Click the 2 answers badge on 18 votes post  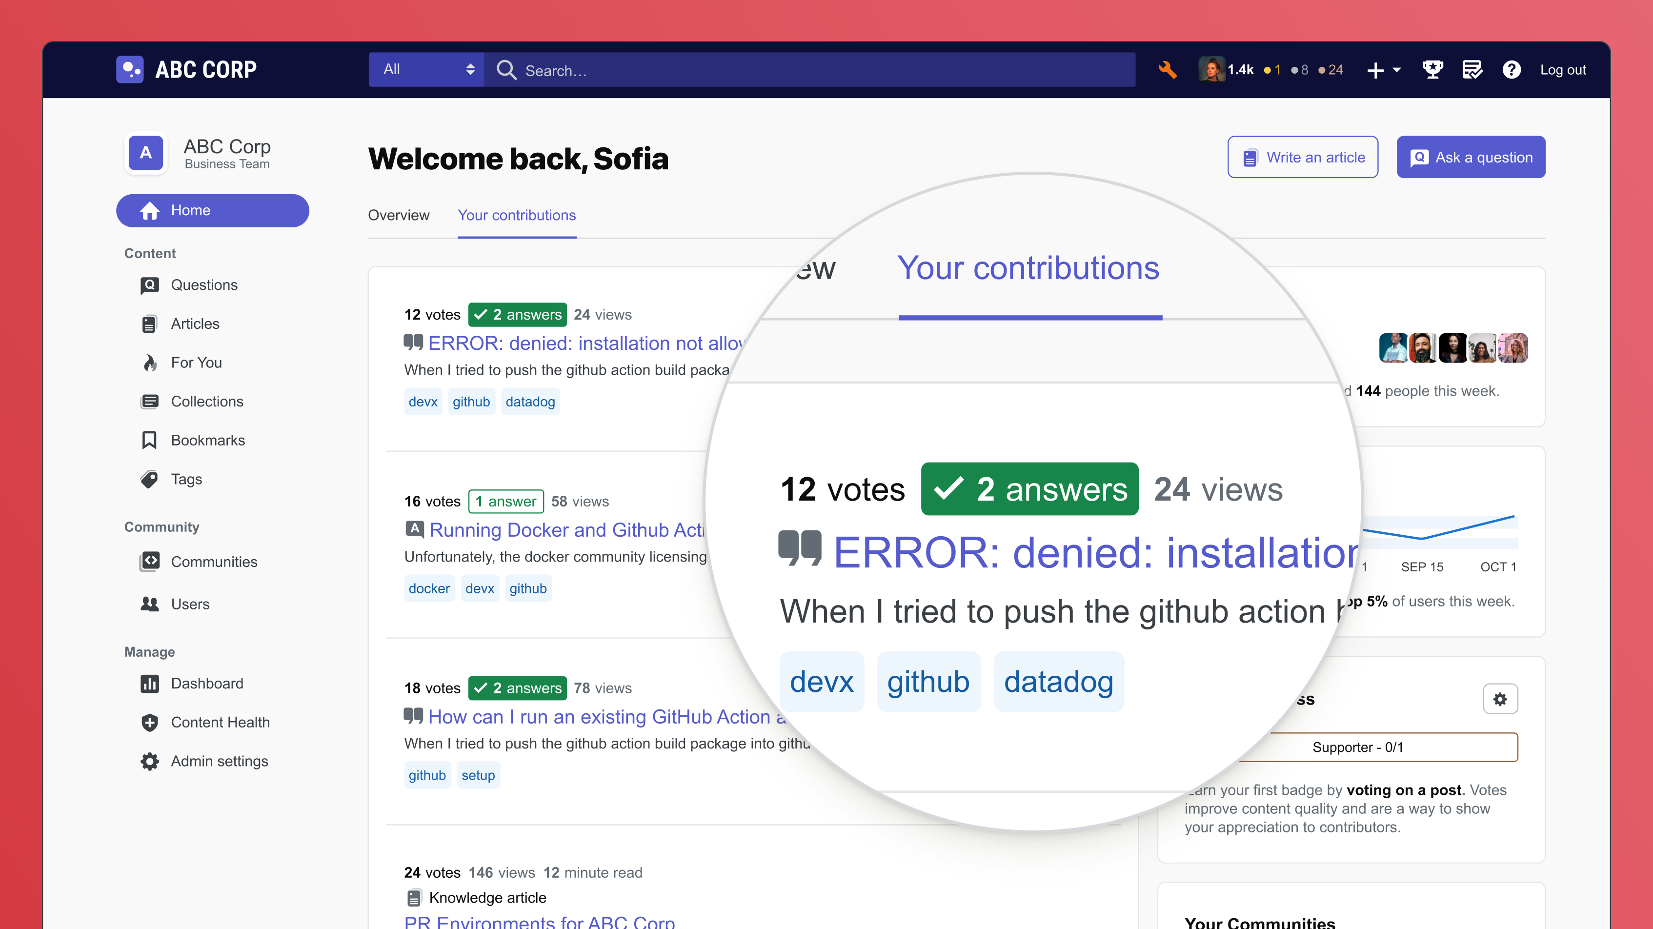click(x=517, y=688)
